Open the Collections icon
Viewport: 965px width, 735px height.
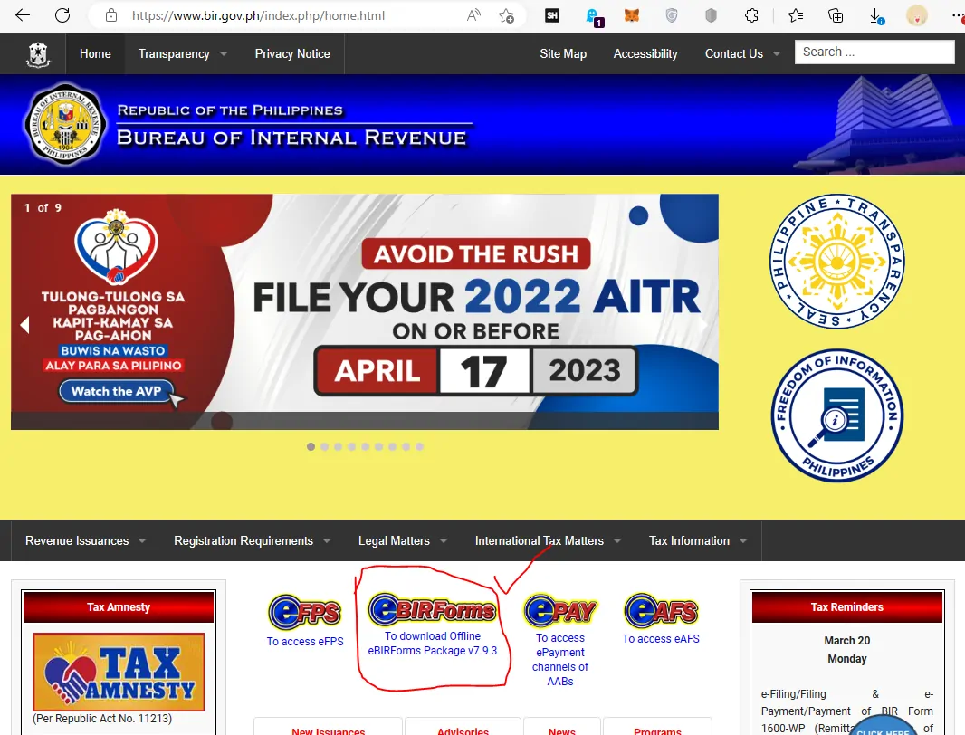coord(836,15)
